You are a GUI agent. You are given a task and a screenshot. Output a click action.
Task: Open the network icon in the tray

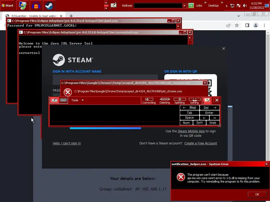232,6
